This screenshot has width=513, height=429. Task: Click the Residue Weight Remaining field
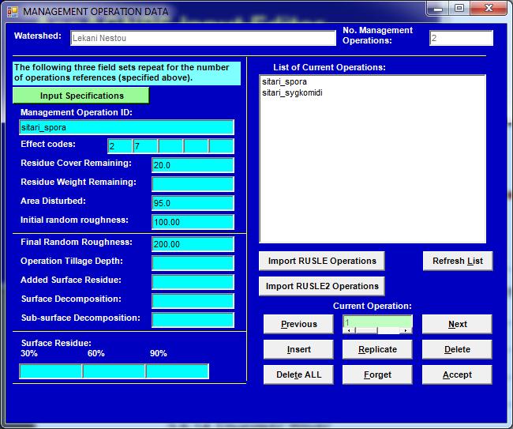(x=193, y=184)
